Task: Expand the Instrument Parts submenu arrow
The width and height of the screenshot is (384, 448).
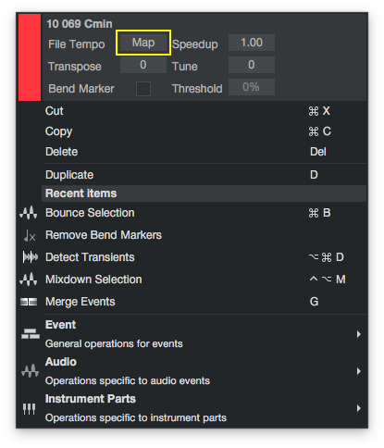Action: point(358,408)
